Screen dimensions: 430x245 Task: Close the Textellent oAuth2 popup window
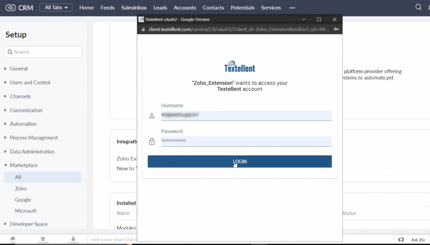[x=335, y=19]
